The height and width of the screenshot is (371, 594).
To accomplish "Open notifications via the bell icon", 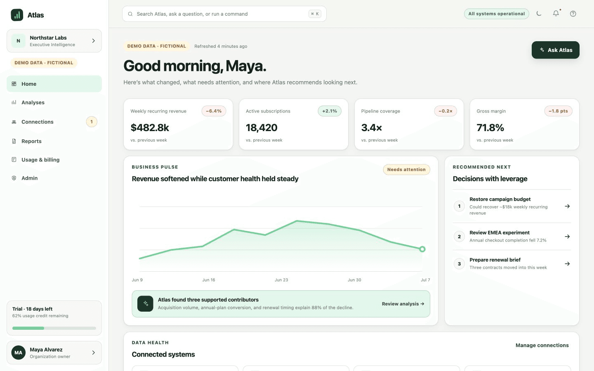I will pyautogui.click(x=556, y=14).
